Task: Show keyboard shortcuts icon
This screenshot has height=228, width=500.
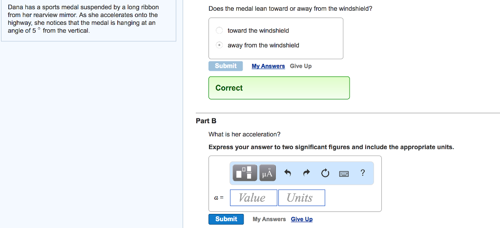Action: pos(344,173)
